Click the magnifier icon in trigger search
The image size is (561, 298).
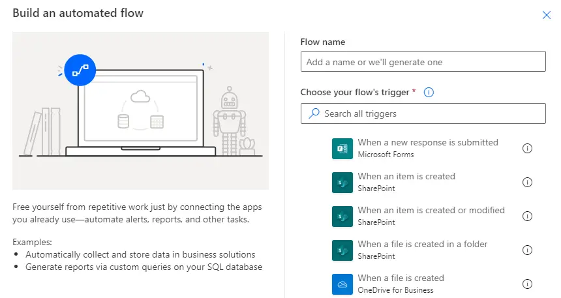coord(314,113)
